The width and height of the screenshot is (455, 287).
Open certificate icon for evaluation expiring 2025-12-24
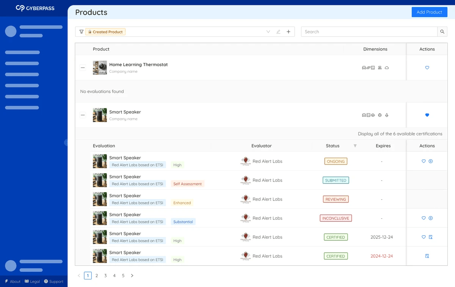431,237
